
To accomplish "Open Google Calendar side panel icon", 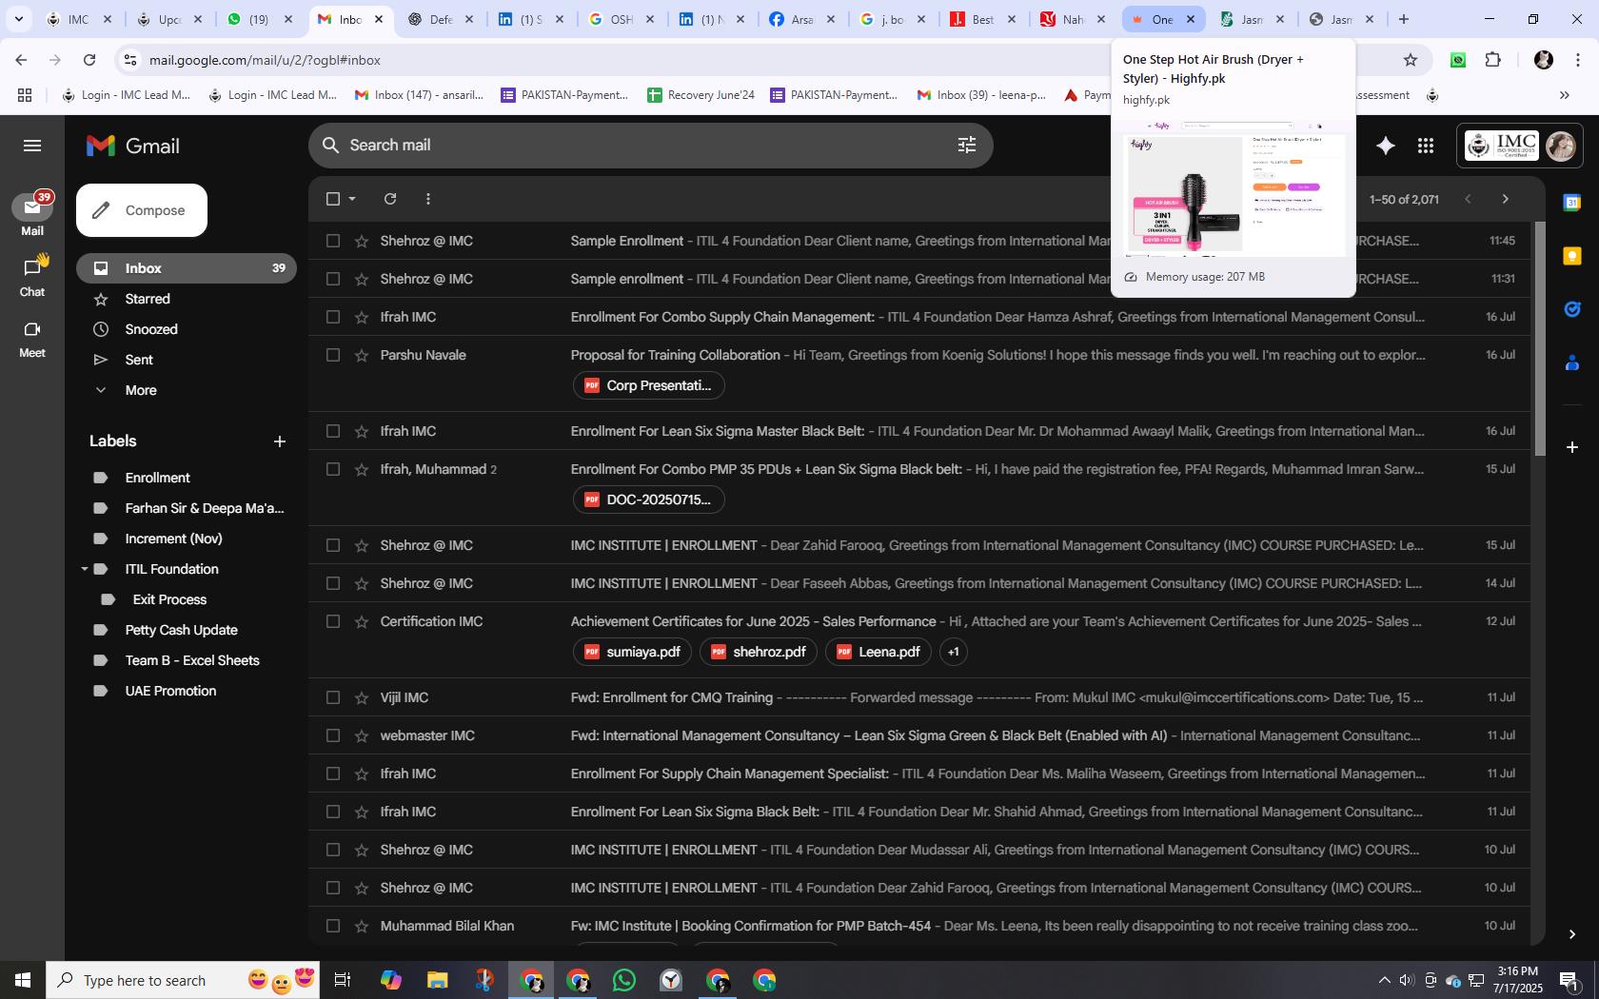I will click(x=1572, y=202).
